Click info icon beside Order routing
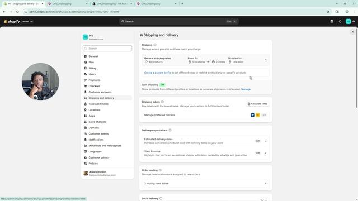358x201 pixels. tap(160, 170)
